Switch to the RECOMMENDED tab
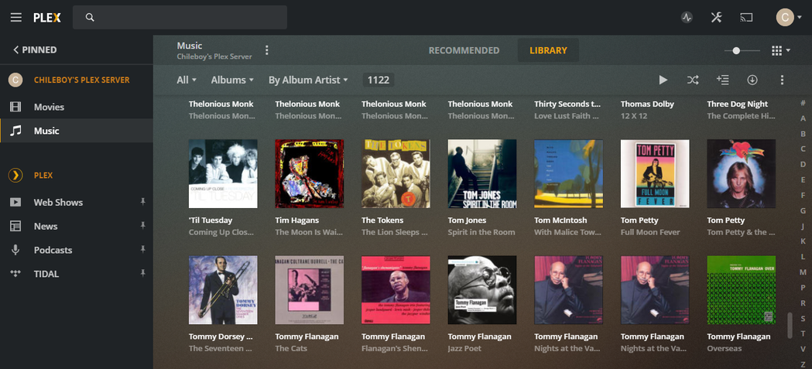Image resolution: width=812 pixels, height=369 pixels. click(464, 50)
